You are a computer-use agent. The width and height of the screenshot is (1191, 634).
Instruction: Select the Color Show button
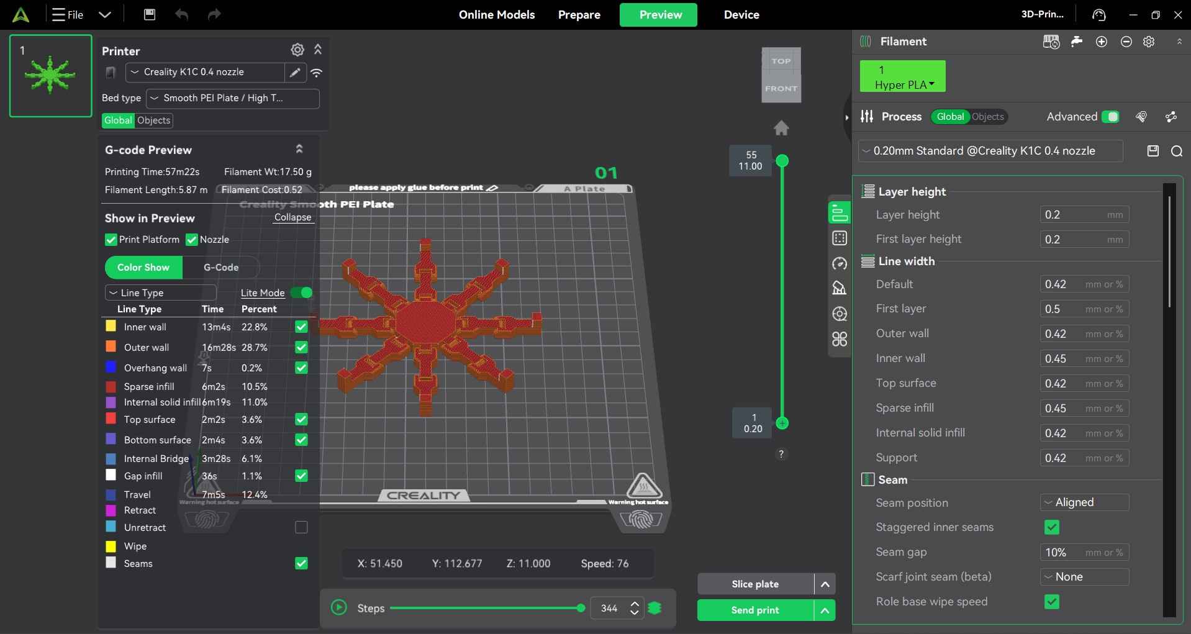[143, 268]
